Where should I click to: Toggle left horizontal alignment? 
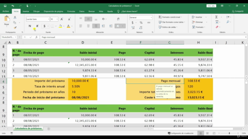click(81, 26)
